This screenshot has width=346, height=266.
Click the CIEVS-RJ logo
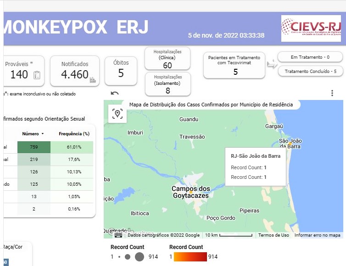click(x=311, y=28)
